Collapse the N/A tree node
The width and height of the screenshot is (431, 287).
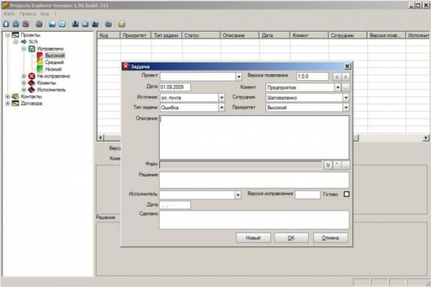(x=16, y=42)
